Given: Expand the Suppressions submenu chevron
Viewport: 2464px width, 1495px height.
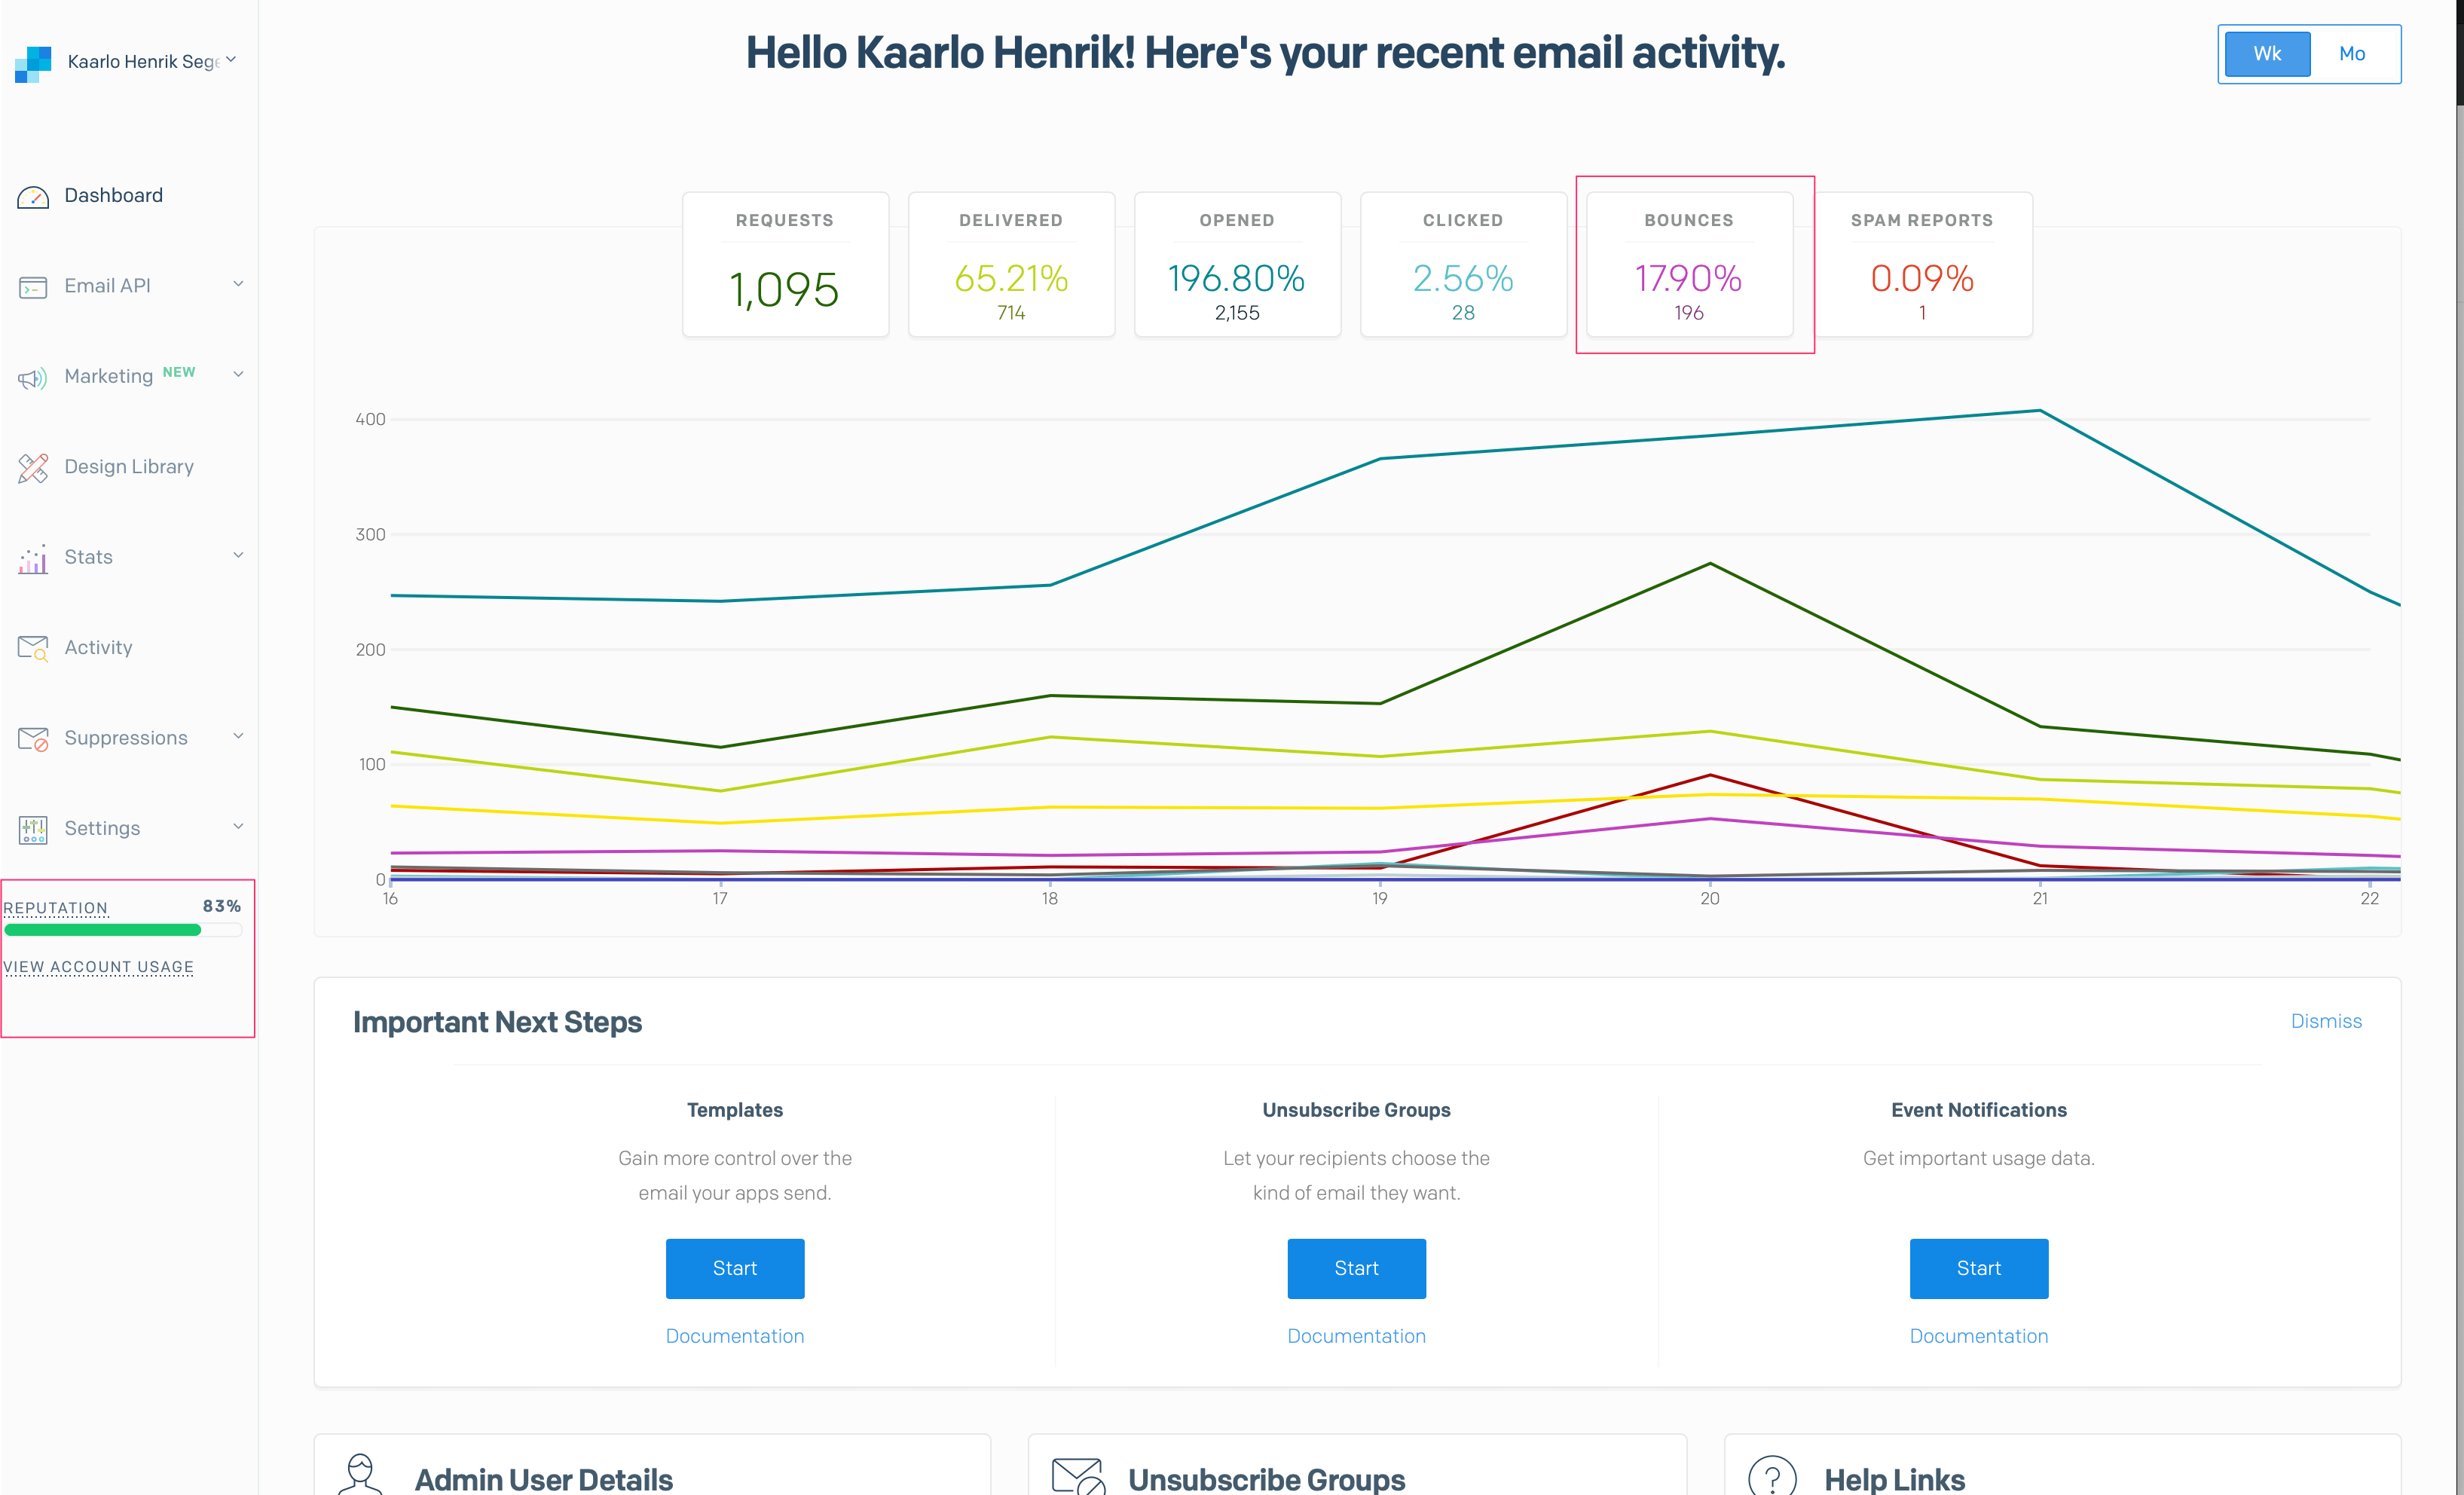Looking at the screenshot, I should tap(238, 736).
